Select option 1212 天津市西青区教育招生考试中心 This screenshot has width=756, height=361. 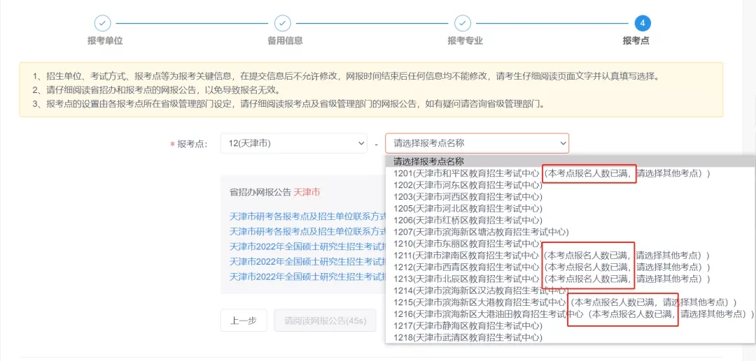570,267
